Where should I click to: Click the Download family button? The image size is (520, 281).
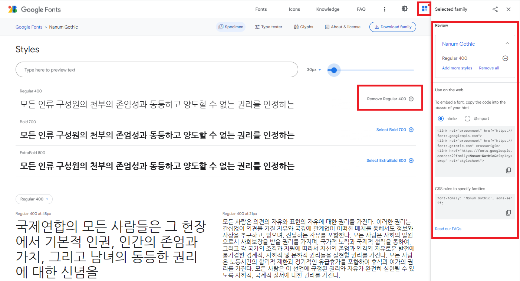(393, 27)
